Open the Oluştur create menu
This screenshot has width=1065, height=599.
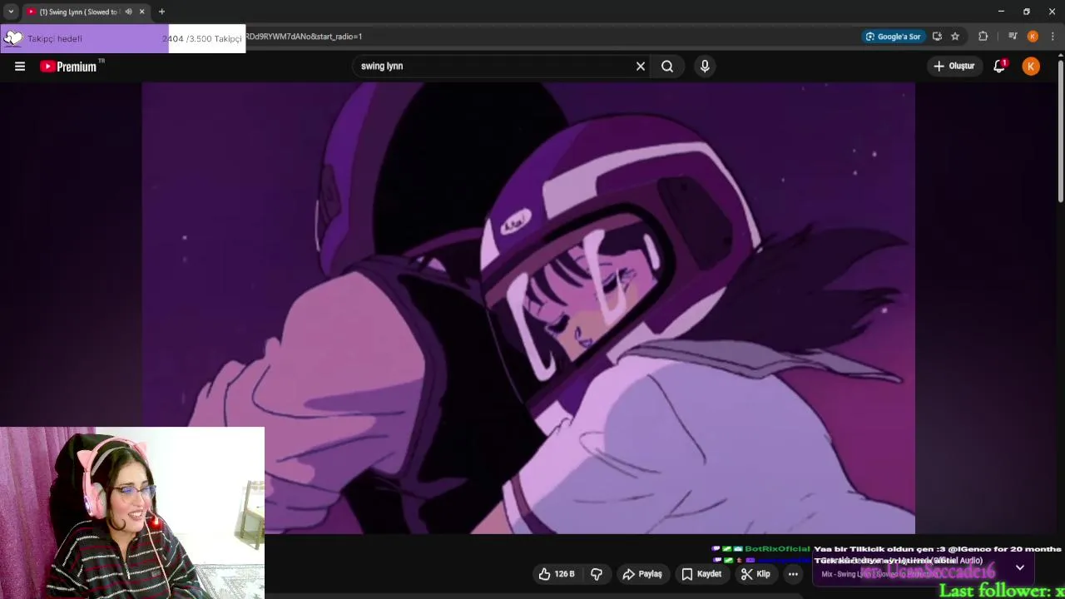(x=954, y=67)
